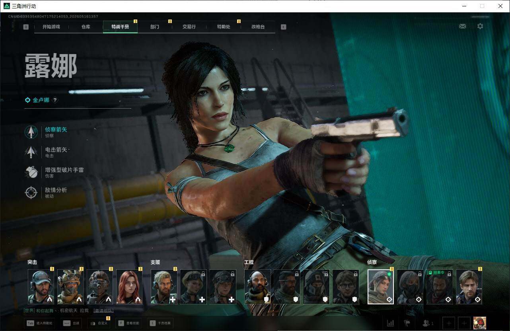
Task: Click the F 查看技能 button
Action: point(129,323)
